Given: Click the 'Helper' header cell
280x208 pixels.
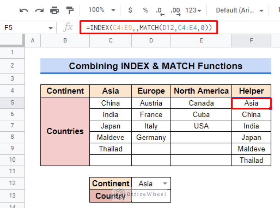Looking at the screenshot, I should [x=251, y=91].
